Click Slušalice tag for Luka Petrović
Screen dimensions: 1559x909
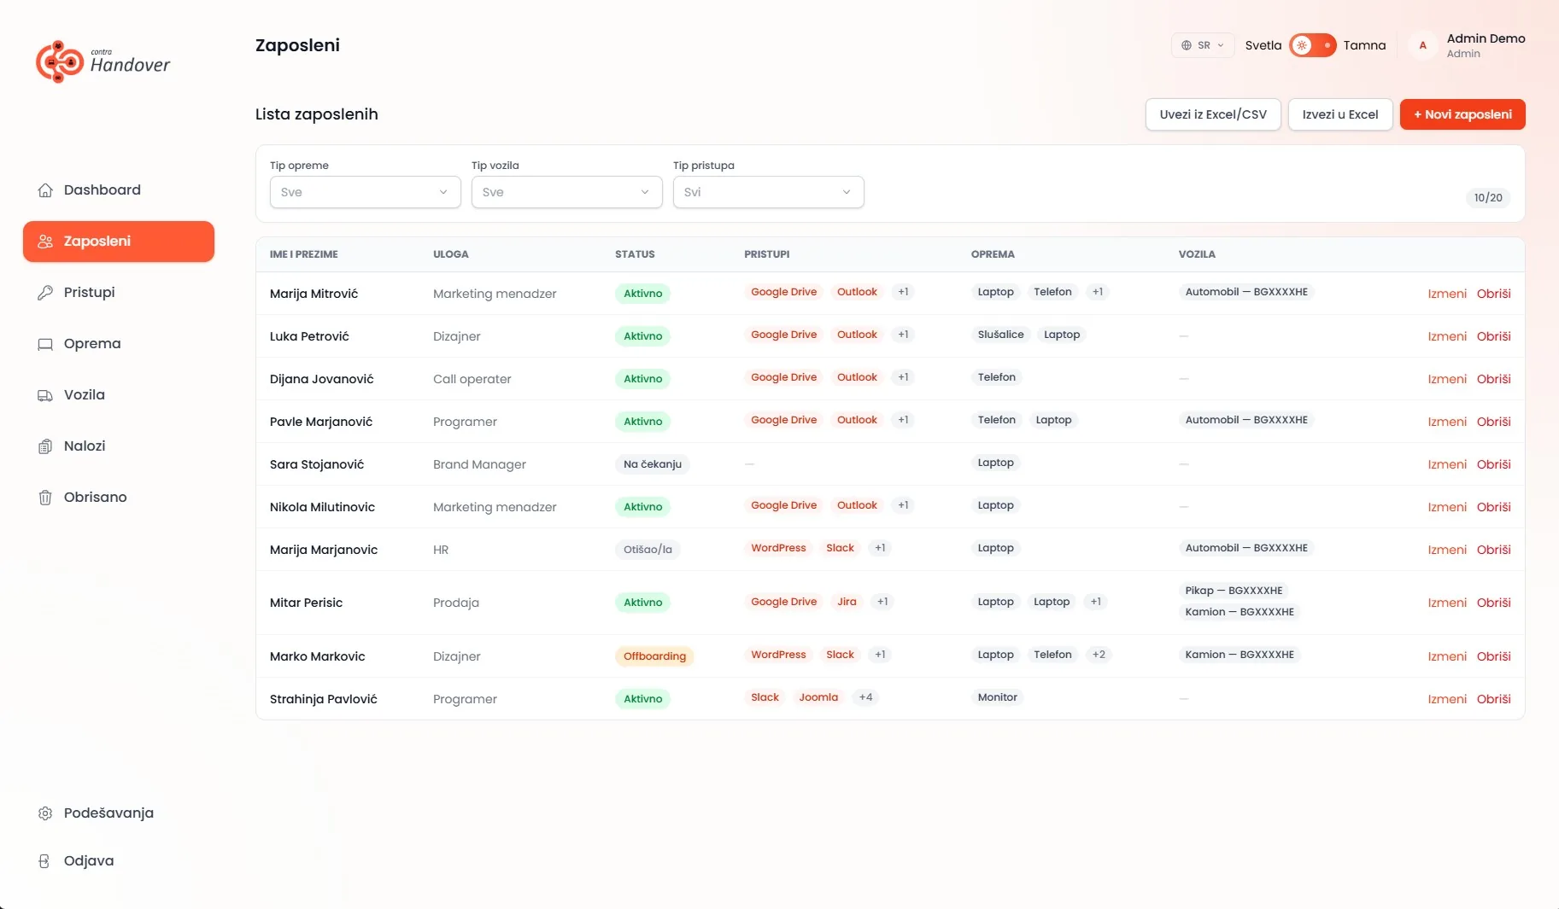1000,335
